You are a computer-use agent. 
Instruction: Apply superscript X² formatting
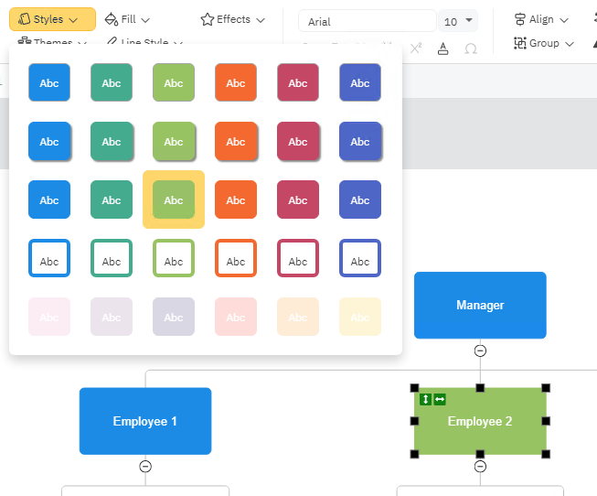(x=415, y=49)
